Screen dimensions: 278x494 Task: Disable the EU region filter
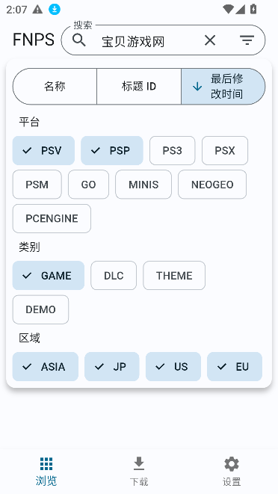click(x=235, y=366)
